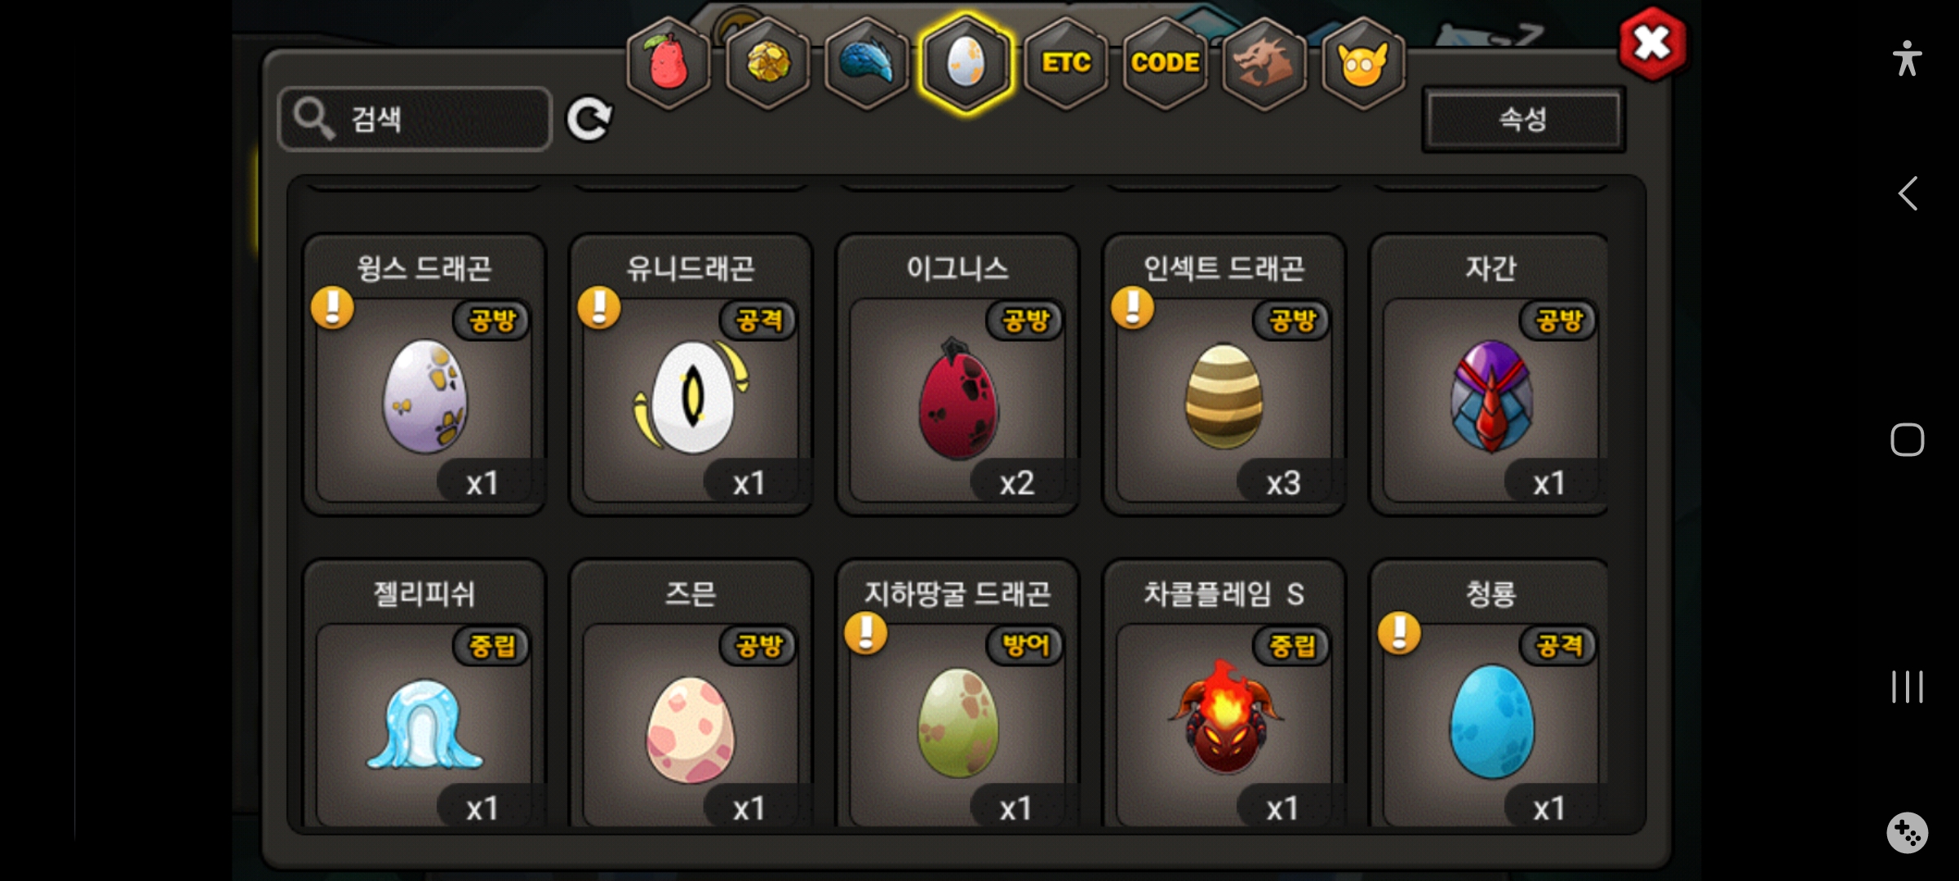Select the egg category tab
Image resolution: width=1959 pixels, height=881 pixels.
point(966,63)
